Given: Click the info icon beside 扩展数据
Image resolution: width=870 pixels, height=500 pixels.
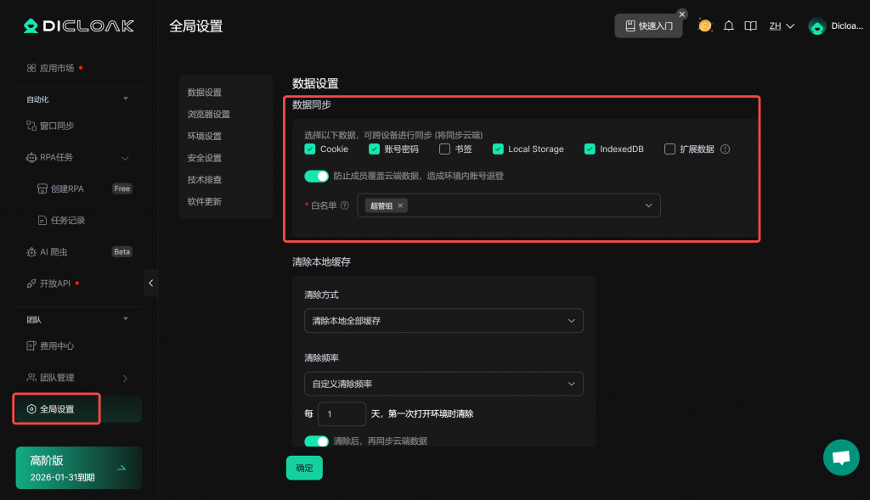Looking at the screenshot, I should [x=725, y=149].
